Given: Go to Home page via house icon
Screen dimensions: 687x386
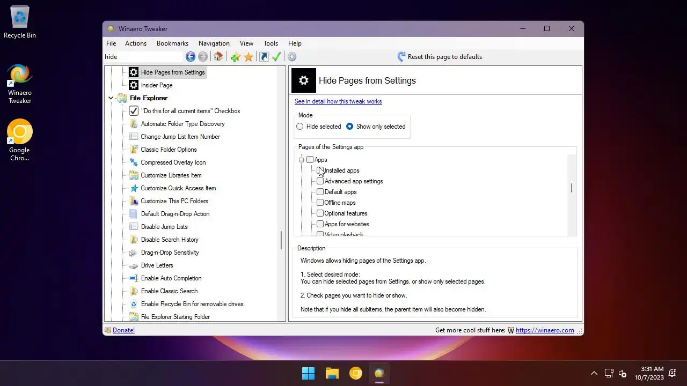Looking at the screenshot, I should tap(218, 57).
